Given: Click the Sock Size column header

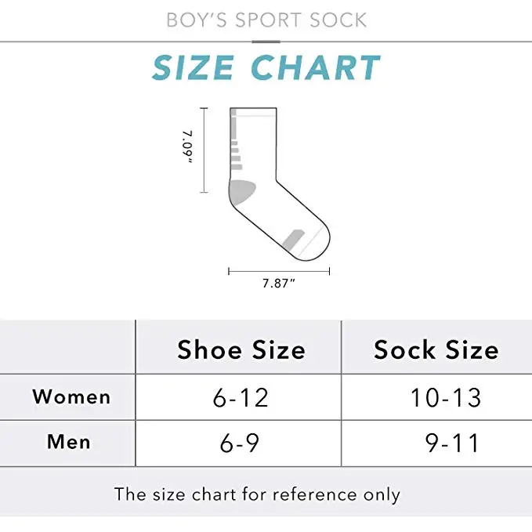Looking at the screenshot, I should point(436,349).
